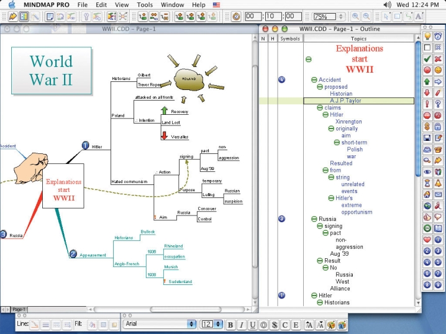Screen dimensions: 446x334
Task: Select the red X symbol
Action: (438, 58)
